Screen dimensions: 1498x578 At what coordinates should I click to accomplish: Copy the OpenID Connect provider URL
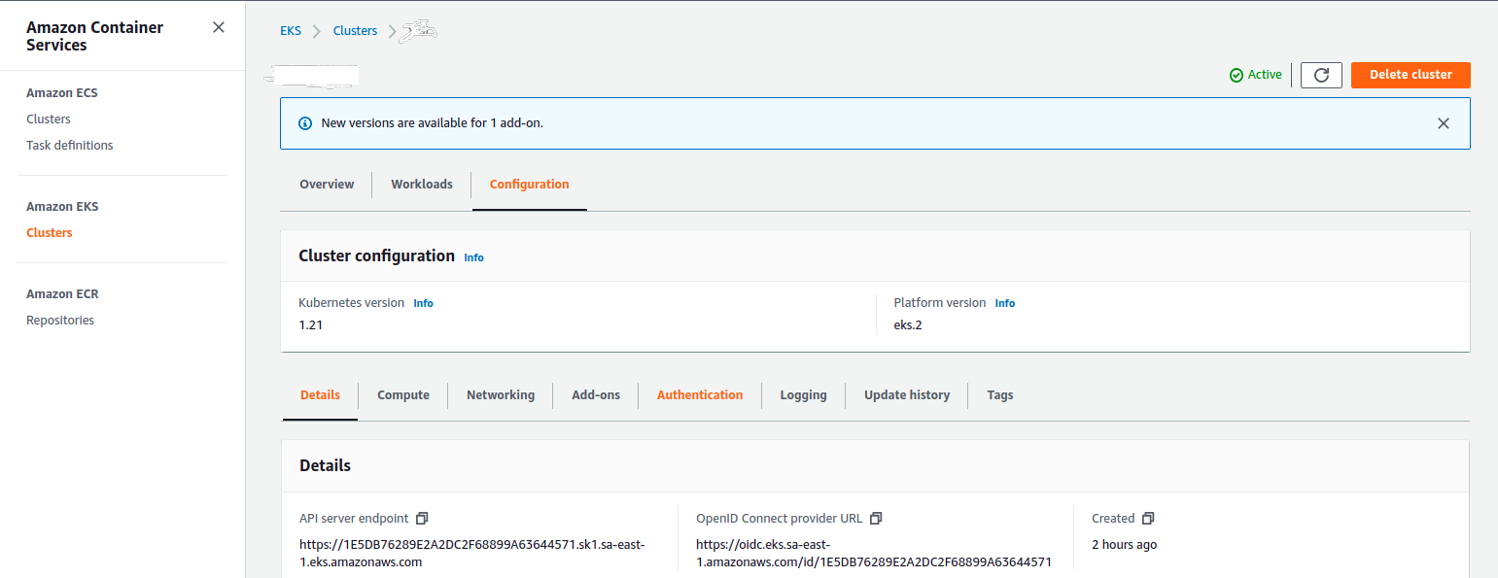click(876, 519)
